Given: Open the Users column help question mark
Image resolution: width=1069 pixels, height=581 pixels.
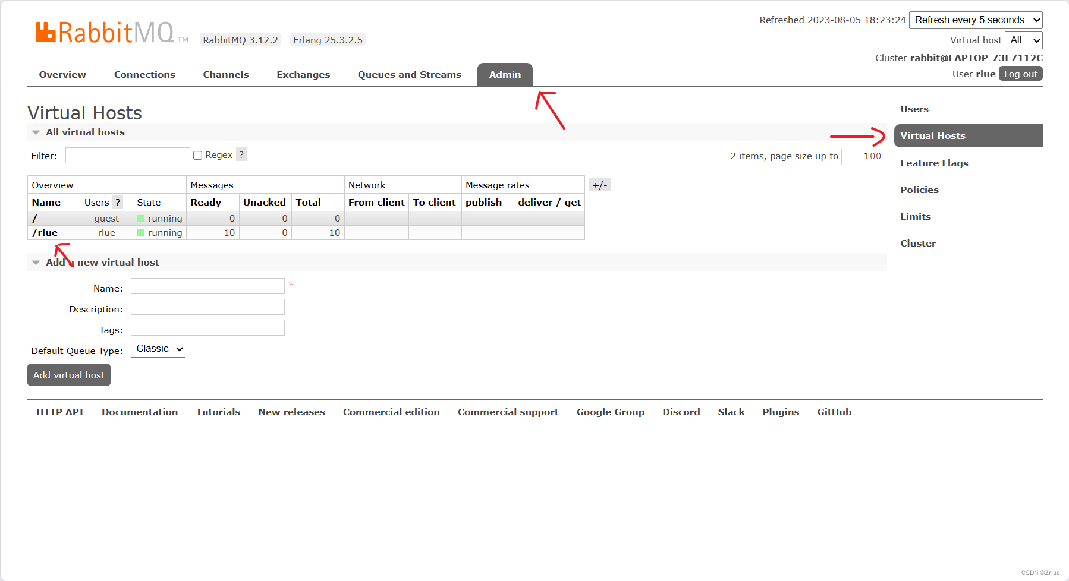Looking at the screenshot, I should coord(118,202).
